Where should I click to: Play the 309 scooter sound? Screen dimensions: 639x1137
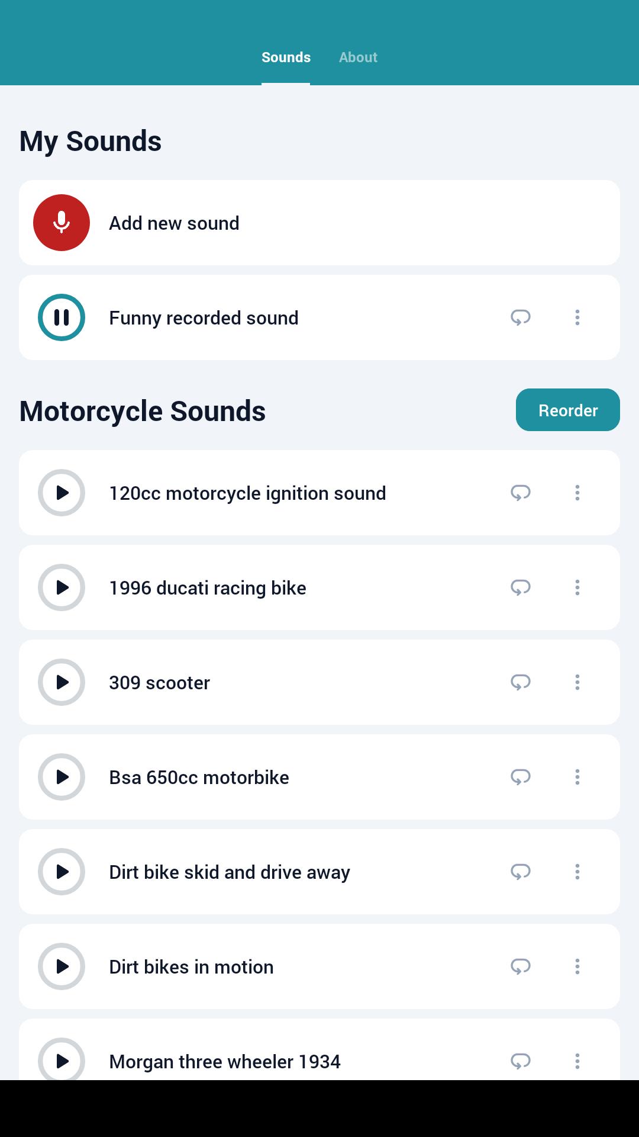[x=62, y=682]
